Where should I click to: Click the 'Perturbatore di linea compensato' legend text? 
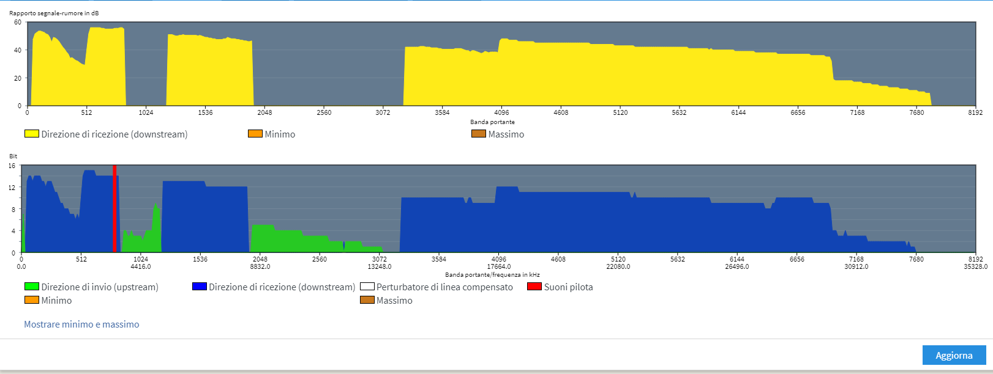(x=444, y=287)
